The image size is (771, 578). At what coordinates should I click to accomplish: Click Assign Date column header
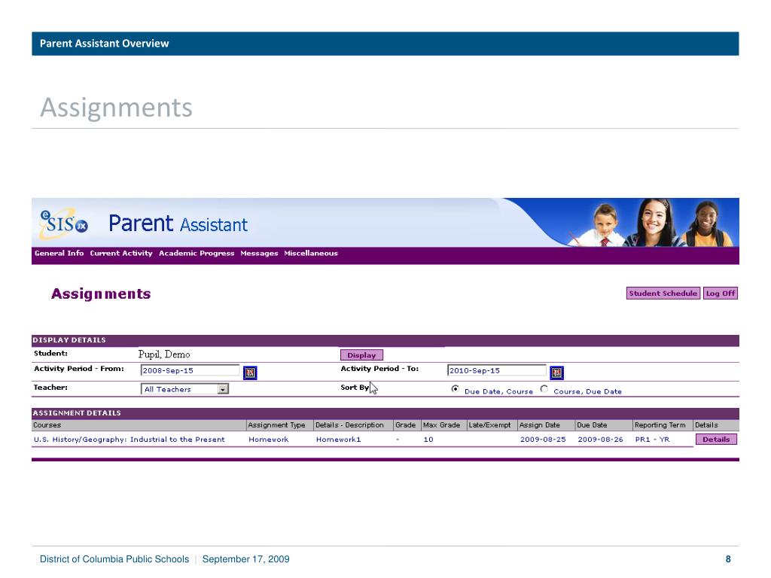point(547,425)
